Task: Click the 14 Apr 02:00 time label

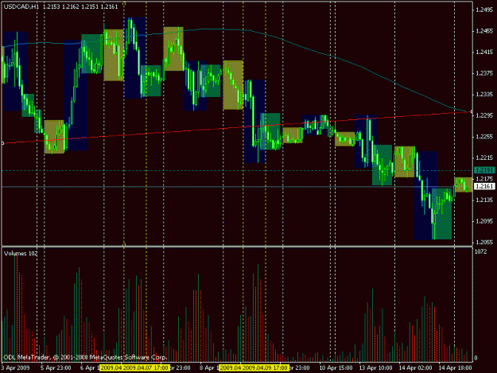Action: [x=415, y=368]
